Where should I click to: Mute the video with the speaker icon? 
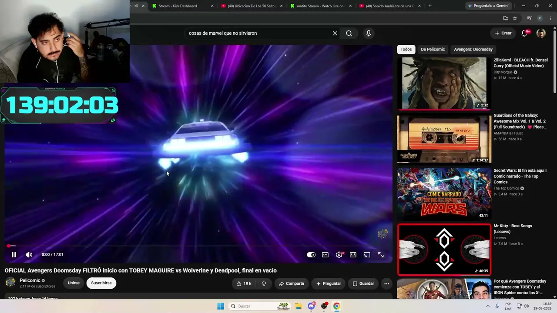pyautogui.click(x=29, y=255)
